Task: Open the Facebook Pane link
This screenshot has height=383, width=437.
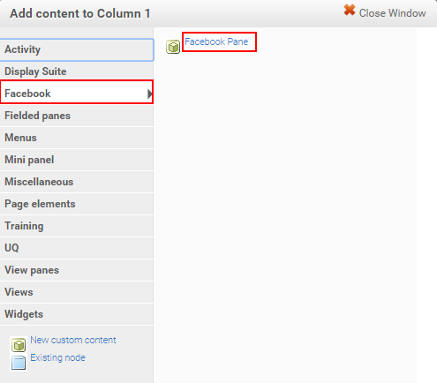Action: point(216,41)
